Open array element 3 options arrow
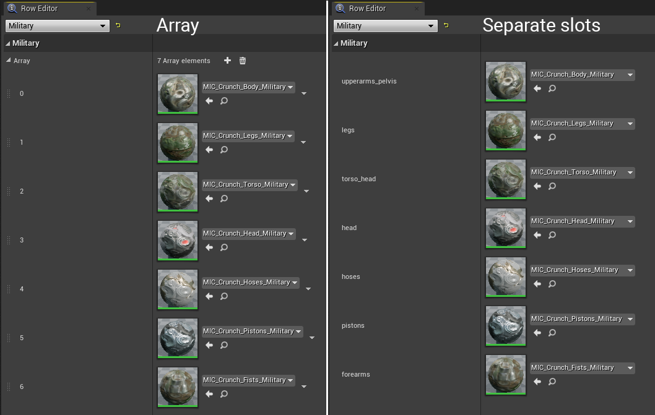 pos(305,240)
